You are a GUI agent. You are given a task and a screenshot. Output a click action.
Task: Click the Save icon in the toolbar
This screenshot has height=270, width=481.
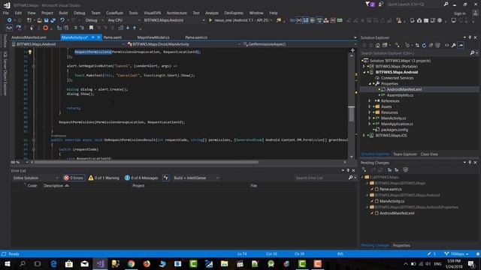(46, 20)
